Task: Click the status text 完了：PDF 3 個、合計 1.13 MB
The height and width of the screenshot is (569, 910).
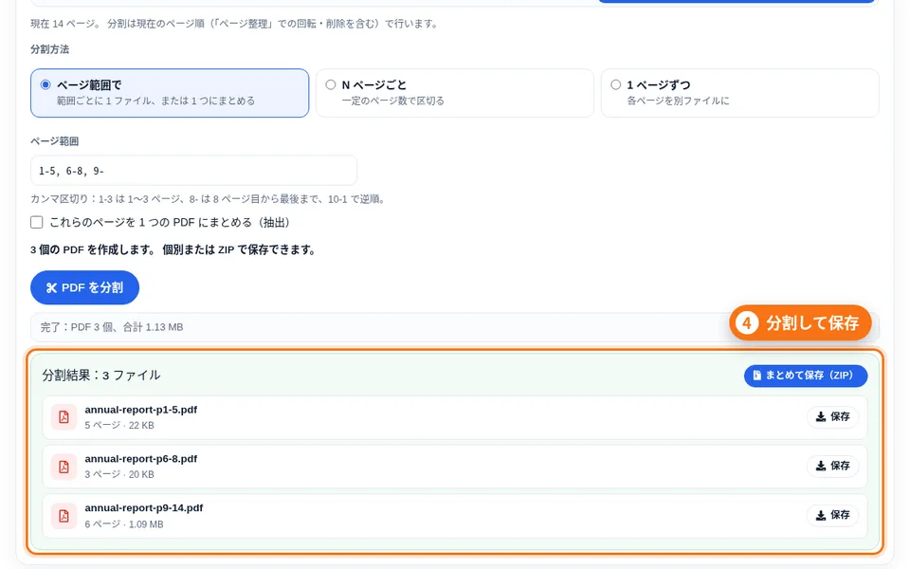Action: point(112,327)
